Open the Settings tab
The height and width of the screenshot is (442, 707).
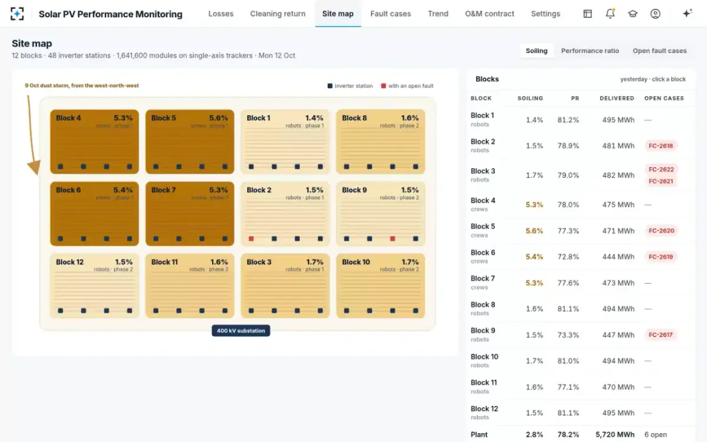point(546,14)
